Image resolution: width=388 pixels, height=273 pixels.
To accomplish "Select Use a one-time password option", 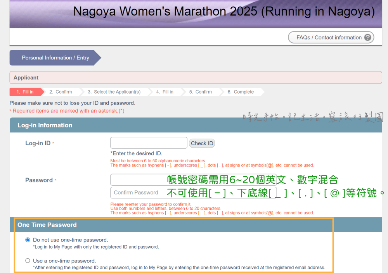I will tap(28, 261).
